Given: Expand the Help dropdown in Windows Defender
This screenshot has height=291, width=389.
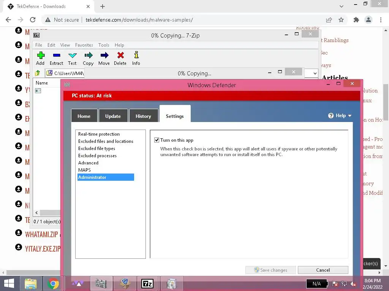Looking at the screenshot, I should point(340,116).
